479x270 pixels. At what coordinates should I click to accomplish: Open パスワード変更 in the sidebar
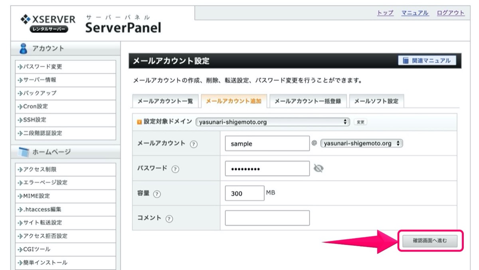click(x=65, y=67)
